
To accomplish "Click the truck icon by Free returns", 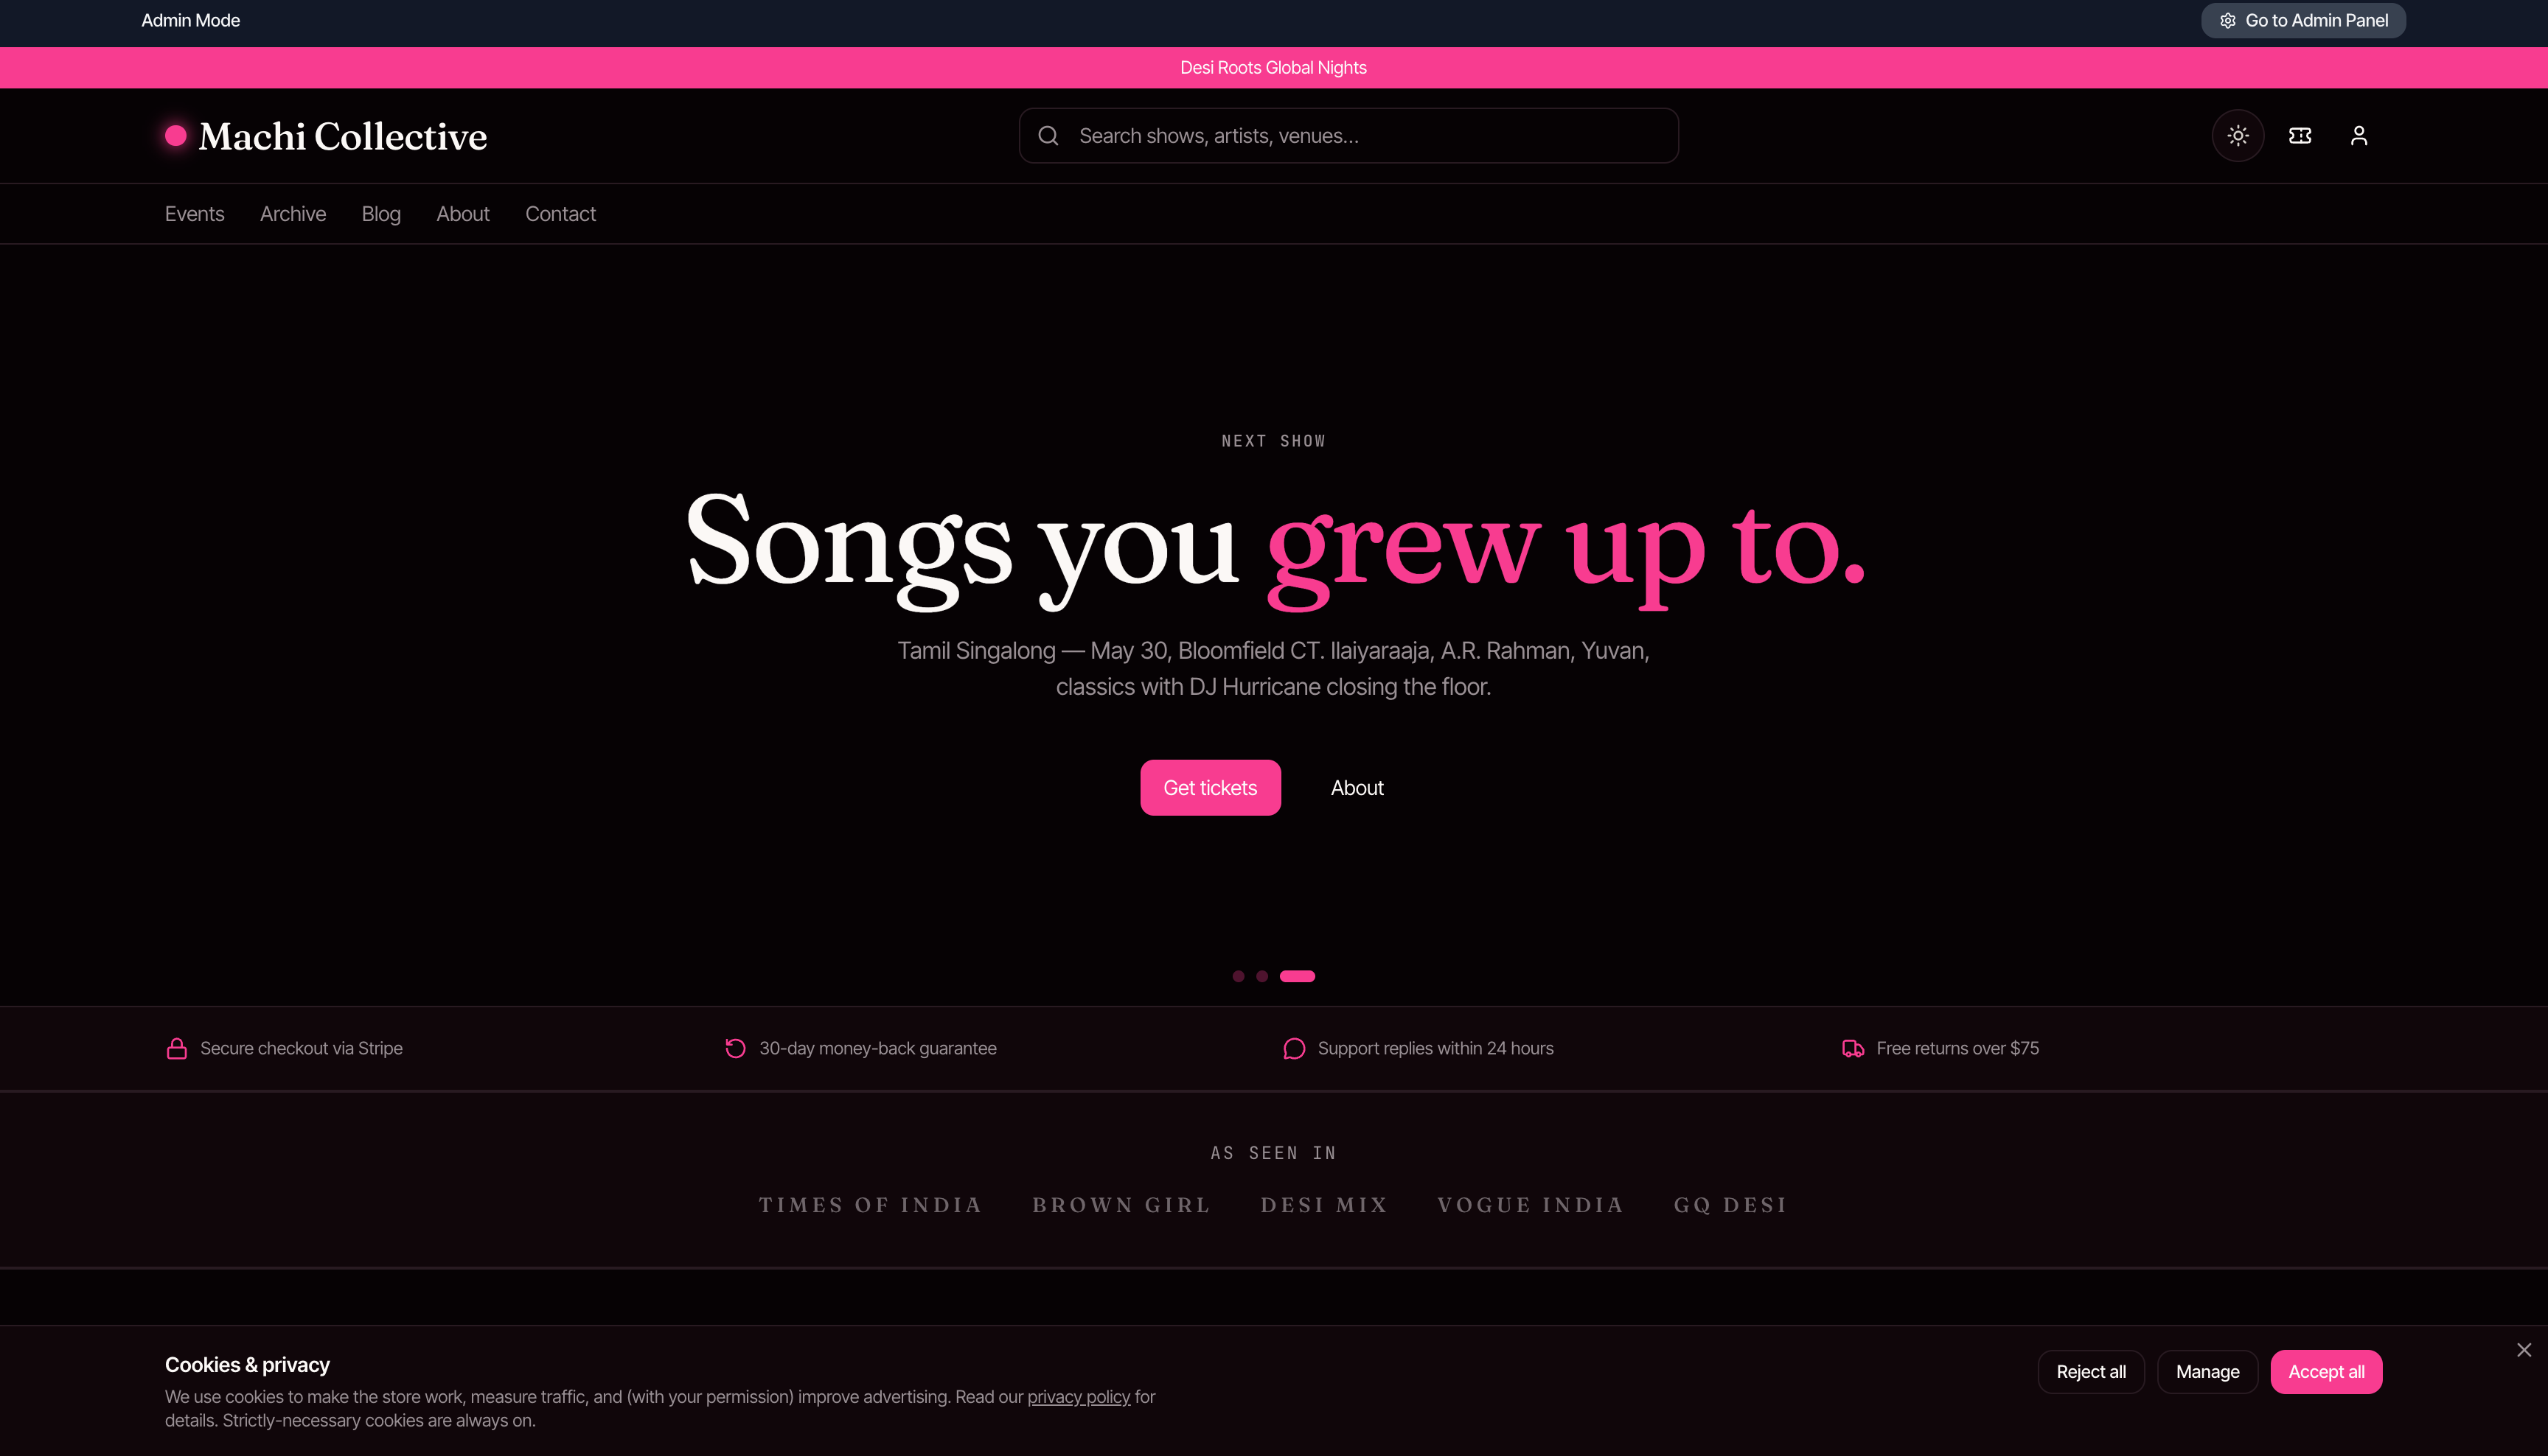I will (1852, 1048).
